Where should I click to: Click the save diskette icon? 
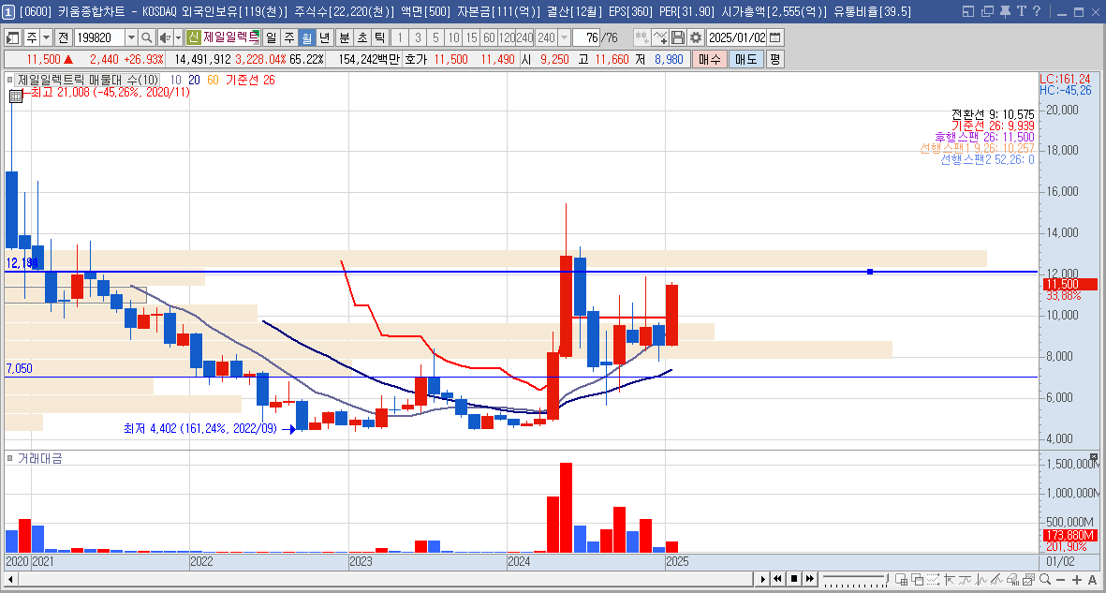coord(678,37)
